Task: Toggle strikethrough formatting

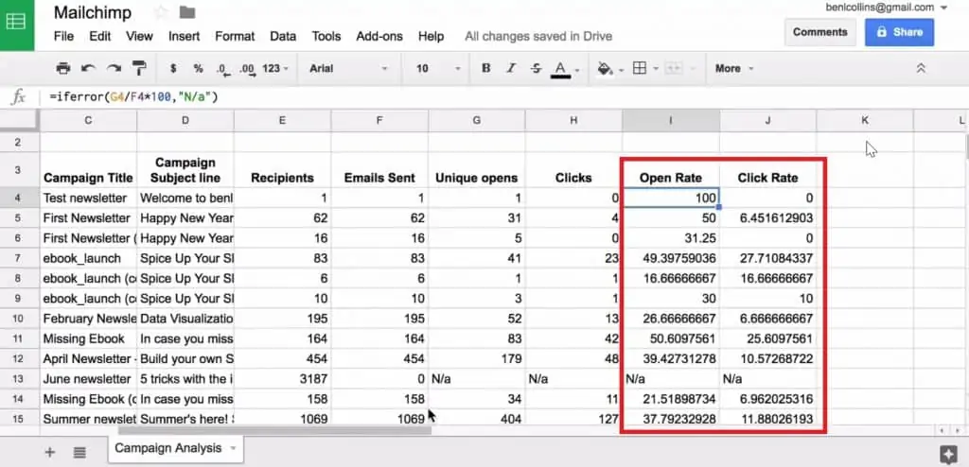Action: point(536,69)
